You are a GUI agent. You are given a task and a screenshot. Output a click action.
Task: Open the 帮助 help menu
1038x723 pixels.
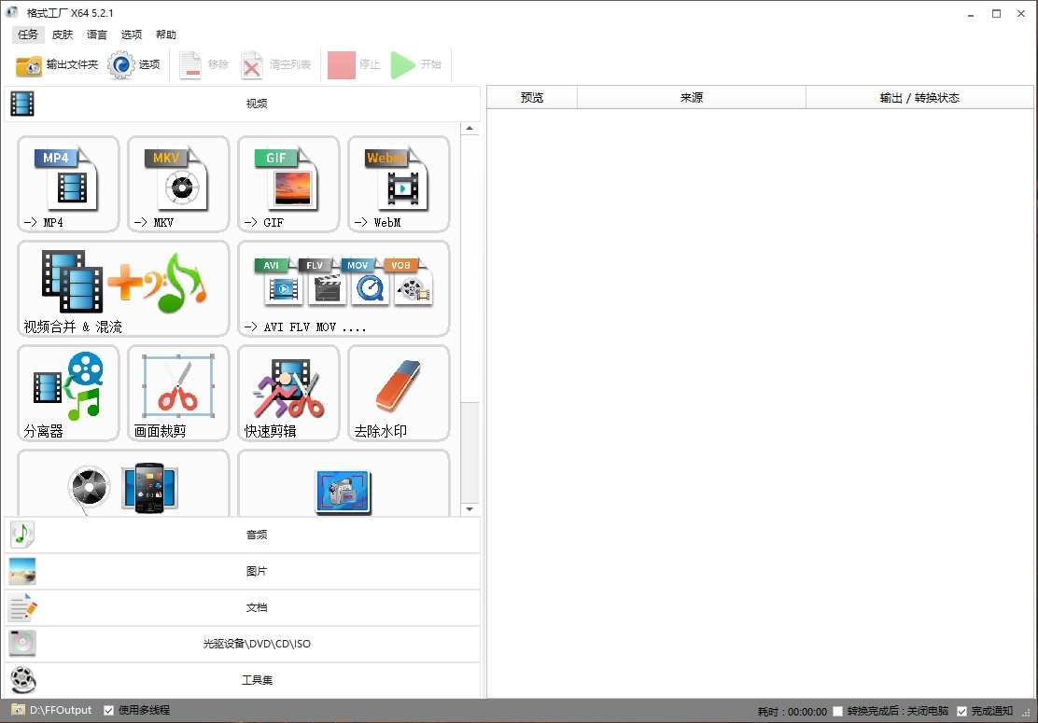[x=166, y=35]
